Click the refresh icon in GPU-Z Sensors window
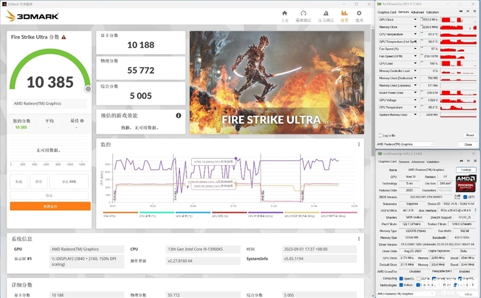 (468, 11)
